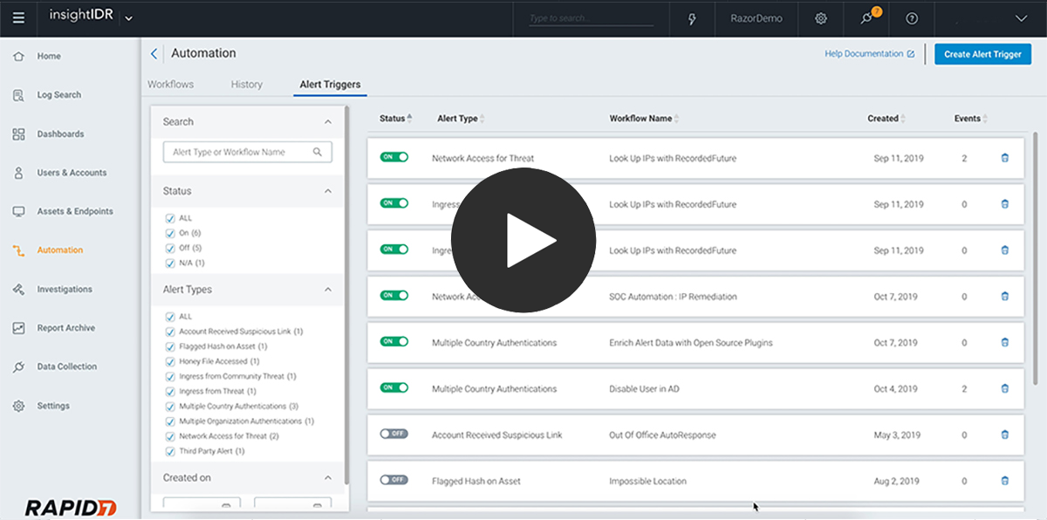Open the Help Documentation link
The image size is (1047, 520).
[x=869, y=54]
